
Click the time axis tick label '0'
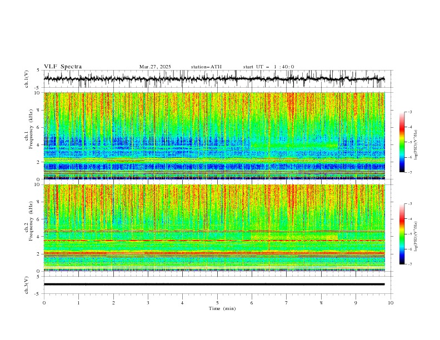[x=44, y=303]
